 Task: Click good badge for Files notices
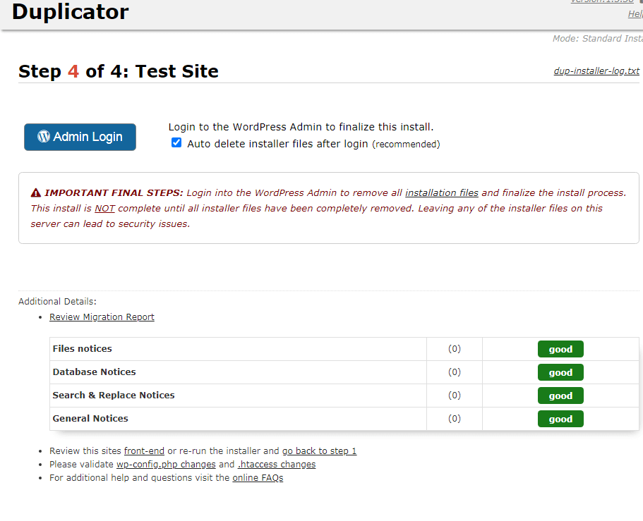tap(560, 349)
